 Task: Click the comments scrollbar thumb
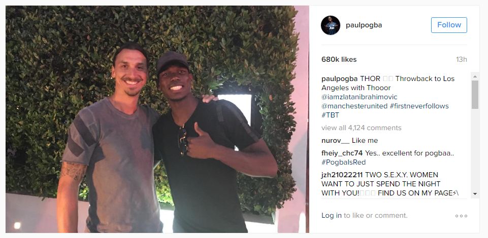coord(475,95)
